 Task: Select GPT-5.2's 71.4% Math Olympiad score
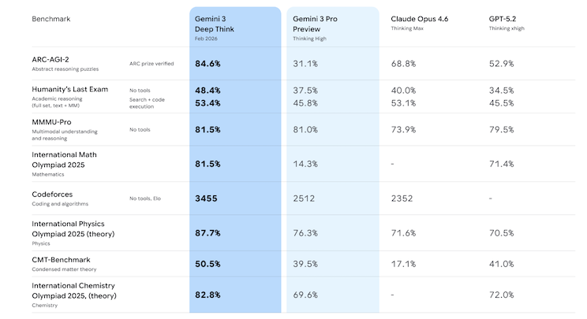[502, 164]
